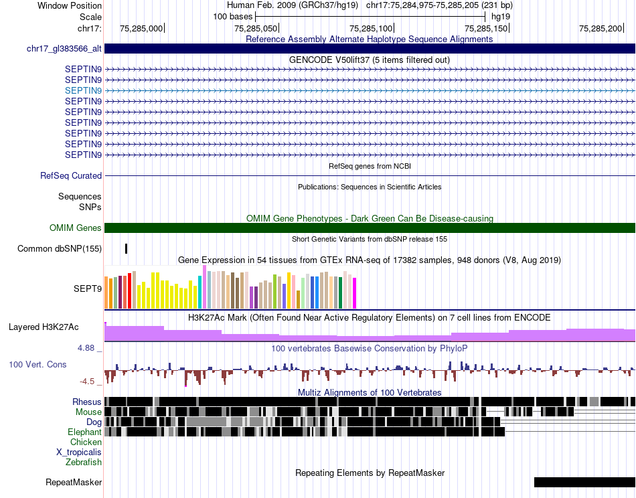Click the black RepeatMasker repeat element block
Screen dimensions: 636x498
pyautogui.click(x=584, y=482)
